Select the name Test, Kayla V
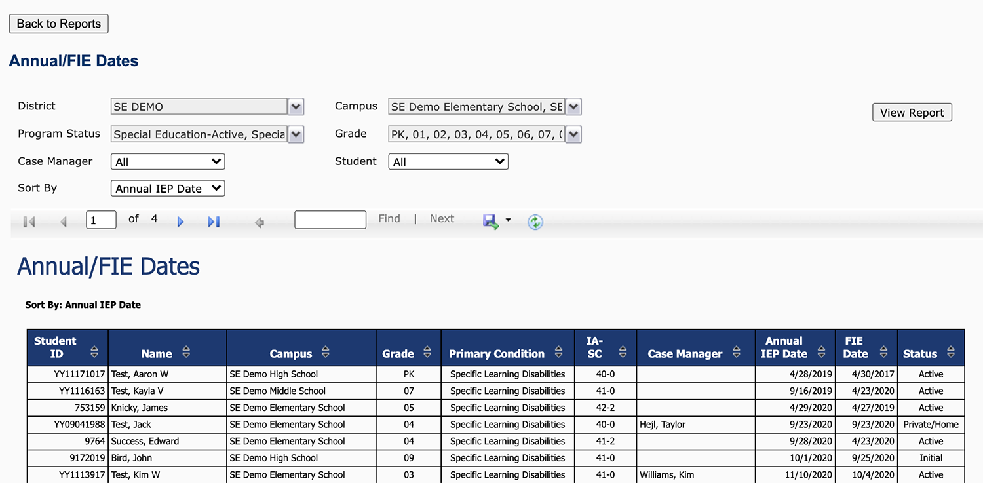This screenshot has height=483, width=983. tap(136, 391)
